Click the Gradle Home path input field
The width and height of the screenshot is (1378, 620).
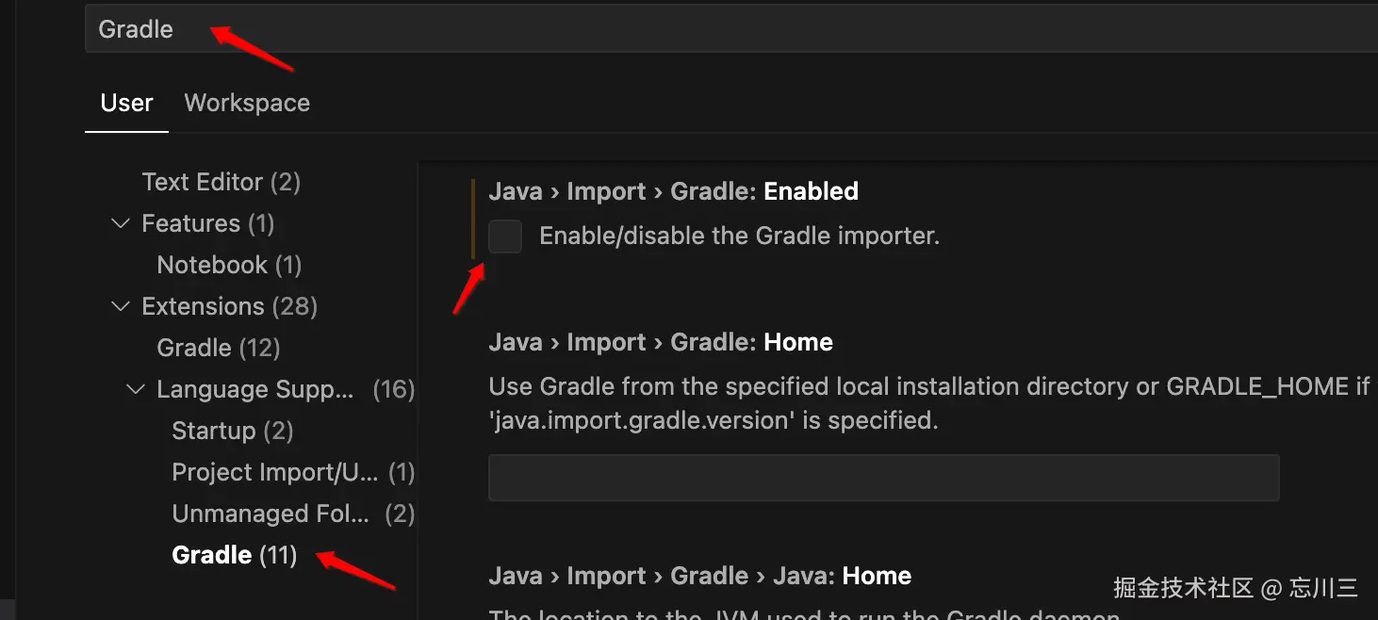(883, 479)
